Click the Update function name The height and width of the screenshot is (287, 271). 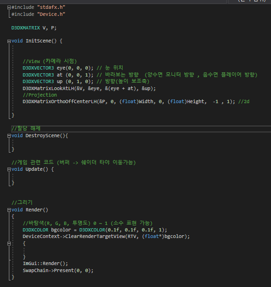[34, 169]
